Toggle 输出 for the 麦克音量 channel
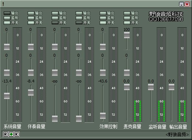This screenshot has width=192, height=140. click(x=127, y=13)
